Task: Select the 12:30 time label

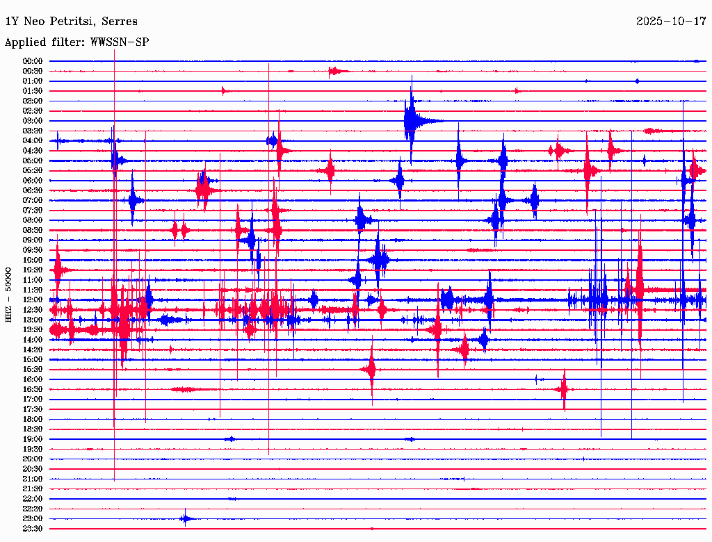Action: [x=33, y=310]
